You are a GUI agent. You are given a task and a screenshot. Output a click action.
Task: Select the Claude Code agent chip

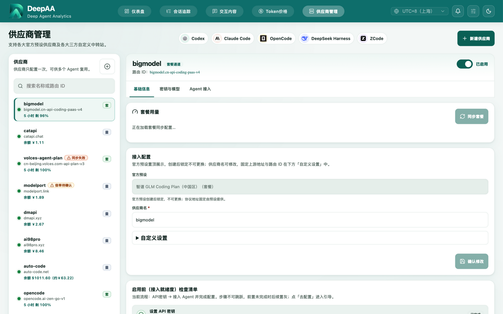[233, 38]
